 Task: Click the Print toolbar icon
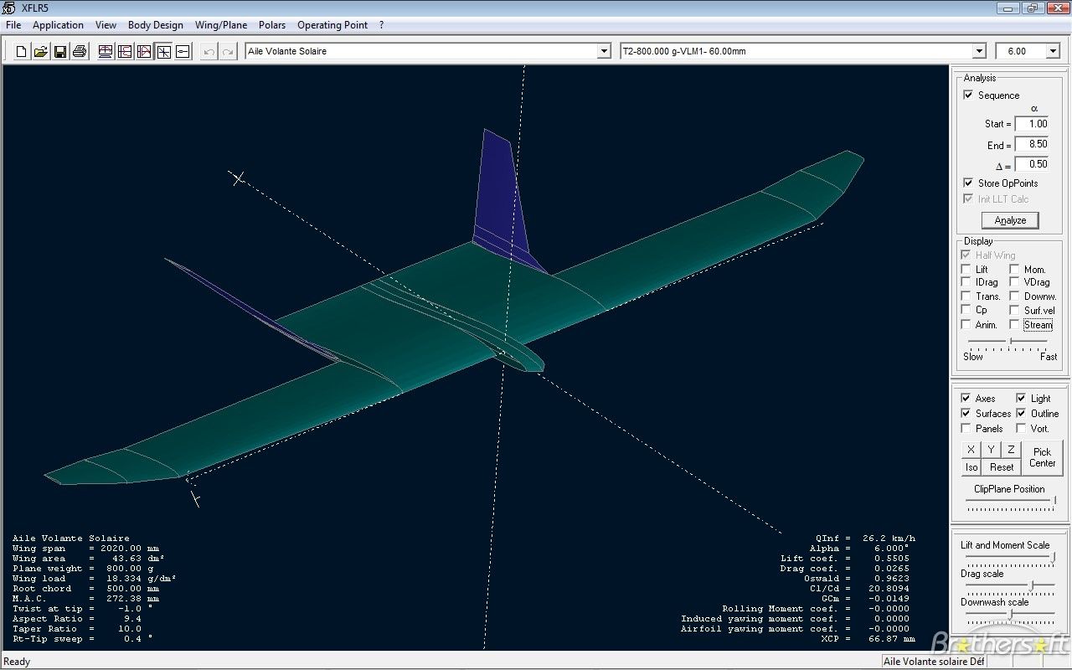[x=80, y=51]
